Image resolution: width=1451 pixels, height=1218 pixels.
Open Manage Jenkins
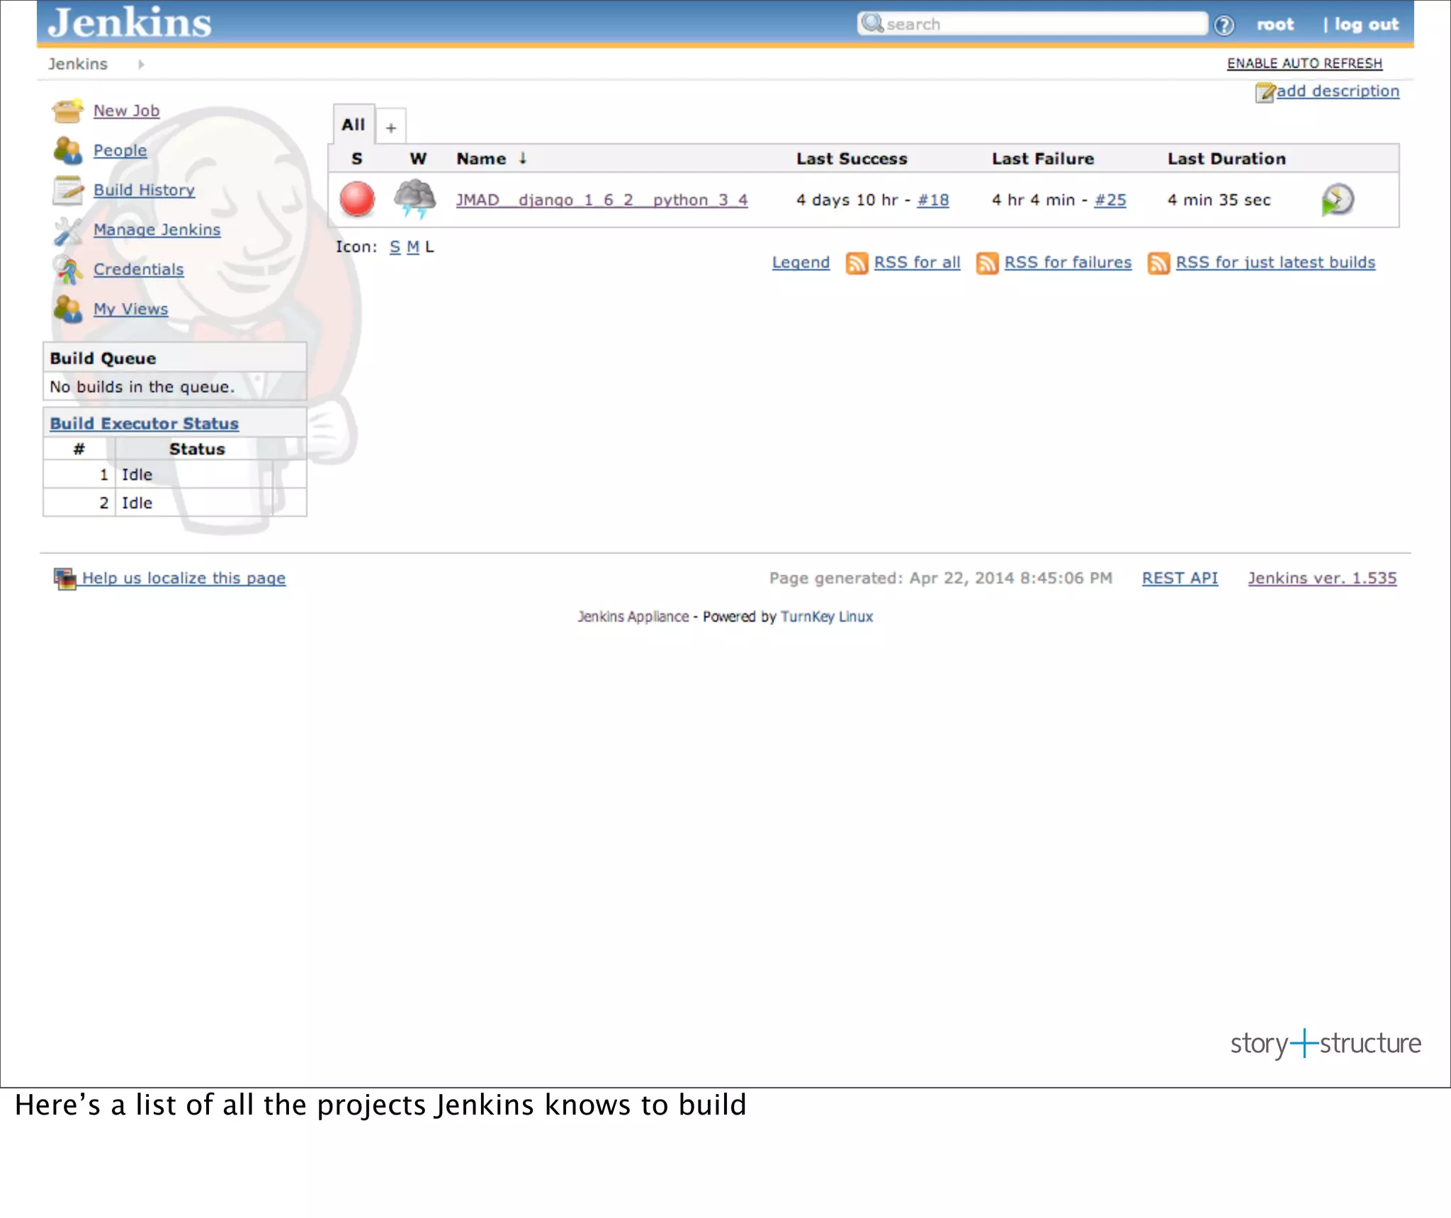coord(157,229)
